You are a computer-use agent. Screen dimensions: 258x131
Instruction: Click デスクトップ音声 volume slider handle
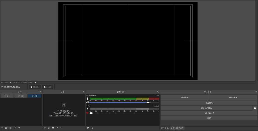148,102
